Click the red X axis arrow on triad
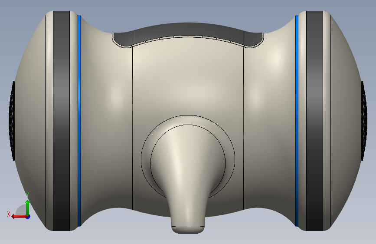The image size is (376, 244). pyautogui.click(x=19, y=217)
